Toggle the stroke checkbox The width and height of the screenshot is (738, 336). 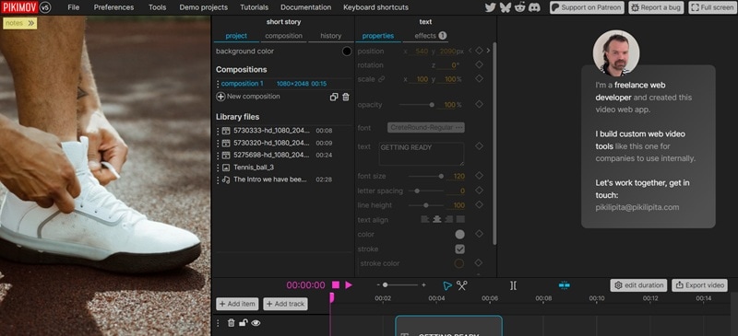[x=459, y=249]
